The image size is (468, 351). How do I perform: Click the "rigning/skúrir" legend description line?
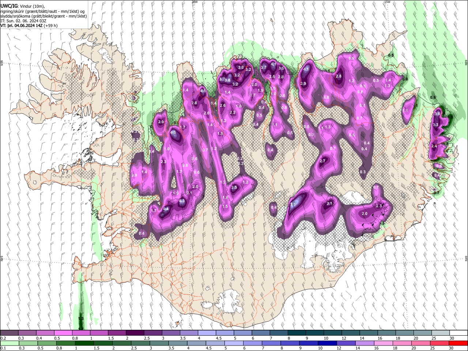click(x=43, y=11)
